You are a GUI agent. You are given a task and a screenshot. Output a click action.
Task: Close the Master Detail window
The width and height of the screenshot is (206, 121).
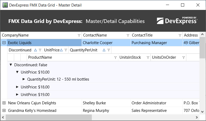pyautogui.click(x=198, y=5)
